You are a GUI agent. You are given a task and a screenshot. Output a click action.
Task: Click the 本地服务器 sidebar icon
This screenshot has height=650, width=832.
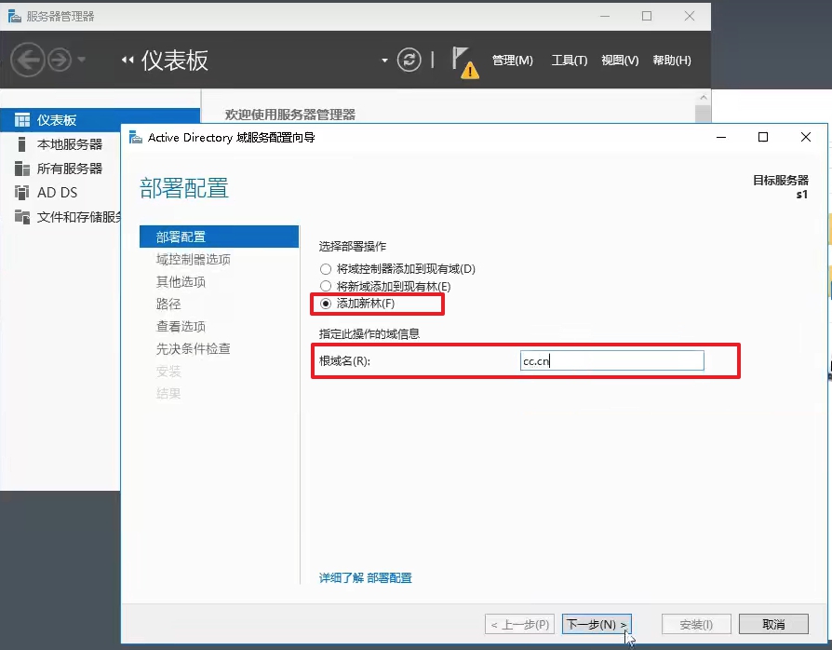[21, 144]
